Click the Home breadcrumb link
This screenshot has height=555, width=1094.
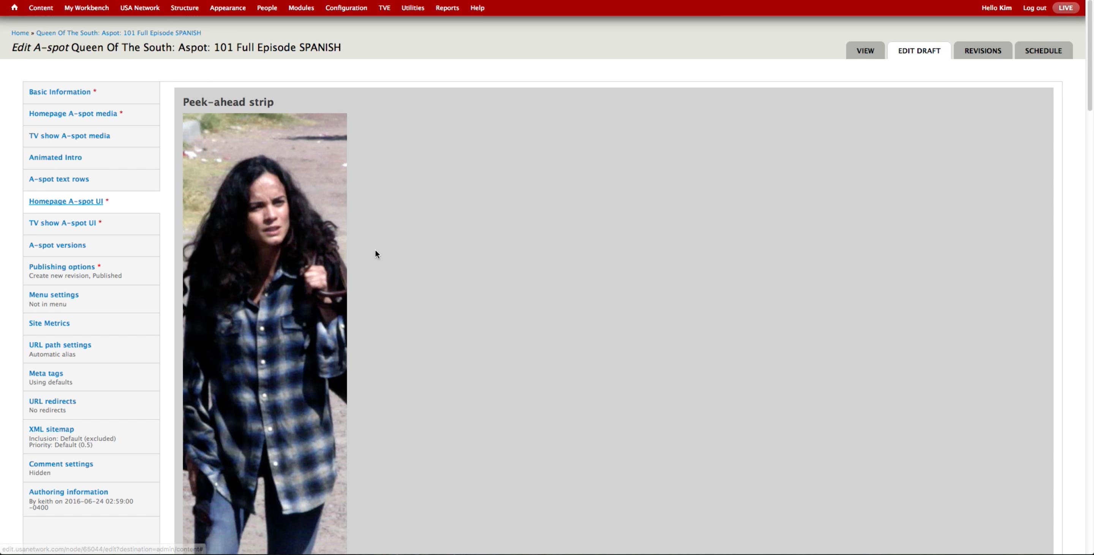20,33
